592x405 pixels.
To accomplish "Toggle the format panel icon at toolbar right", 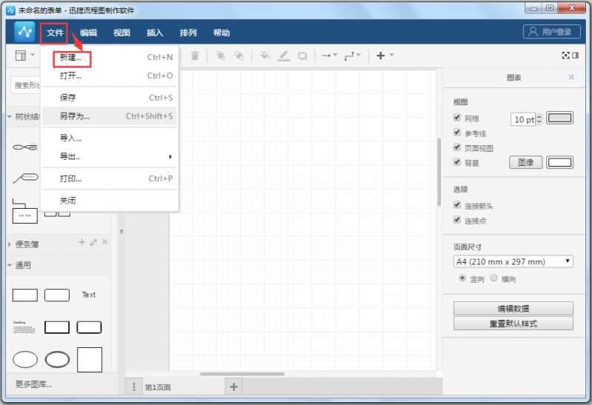I will click(x=575, y=56).
